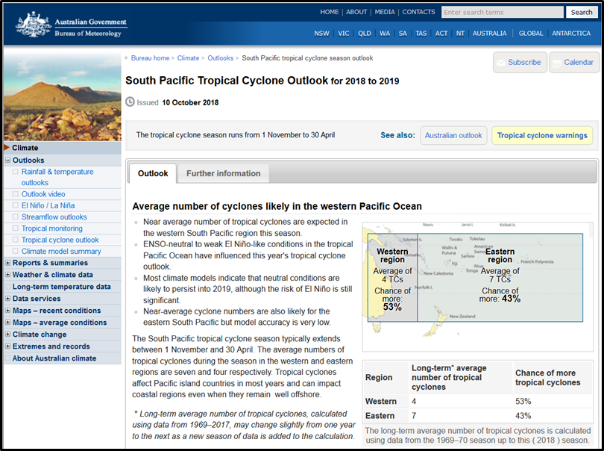Open the Australian outlook link
Screen dimensions: 604x451
pyautogui.click(x=455, y=135)
